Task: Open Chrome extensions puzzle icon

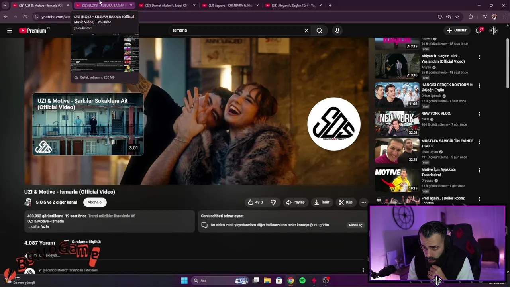Action: (x=471, y=17)
